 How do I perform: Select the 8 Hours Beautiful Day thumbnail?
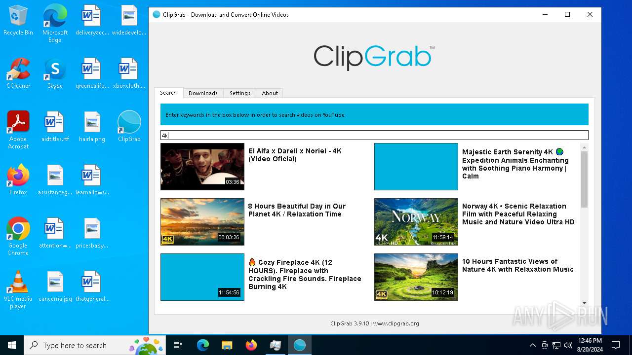[x=202, y=222]
